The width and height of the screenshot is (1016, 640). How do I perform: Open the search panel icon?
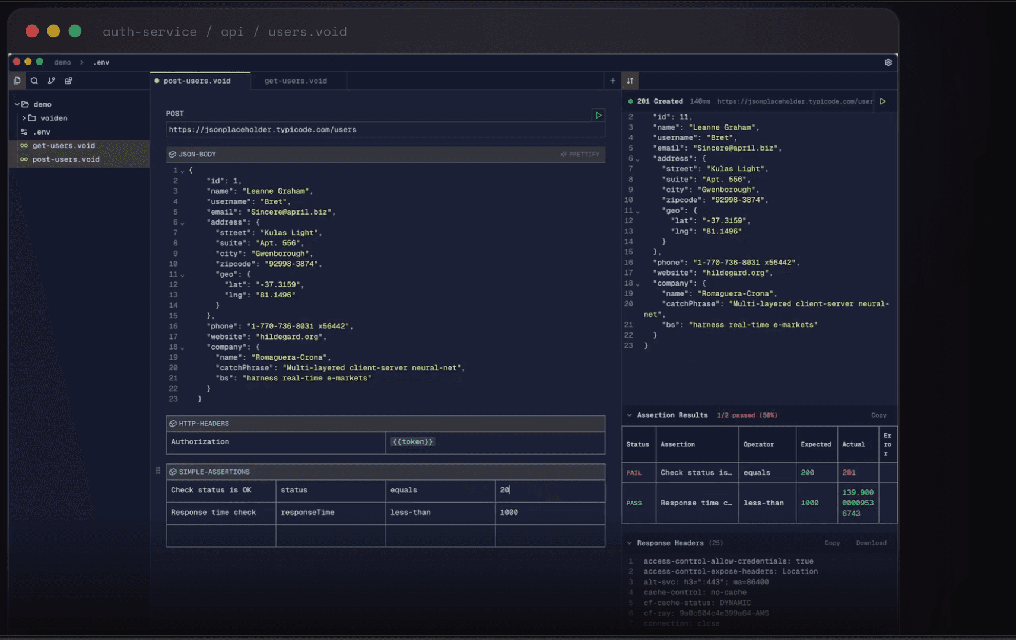point(34,81)
